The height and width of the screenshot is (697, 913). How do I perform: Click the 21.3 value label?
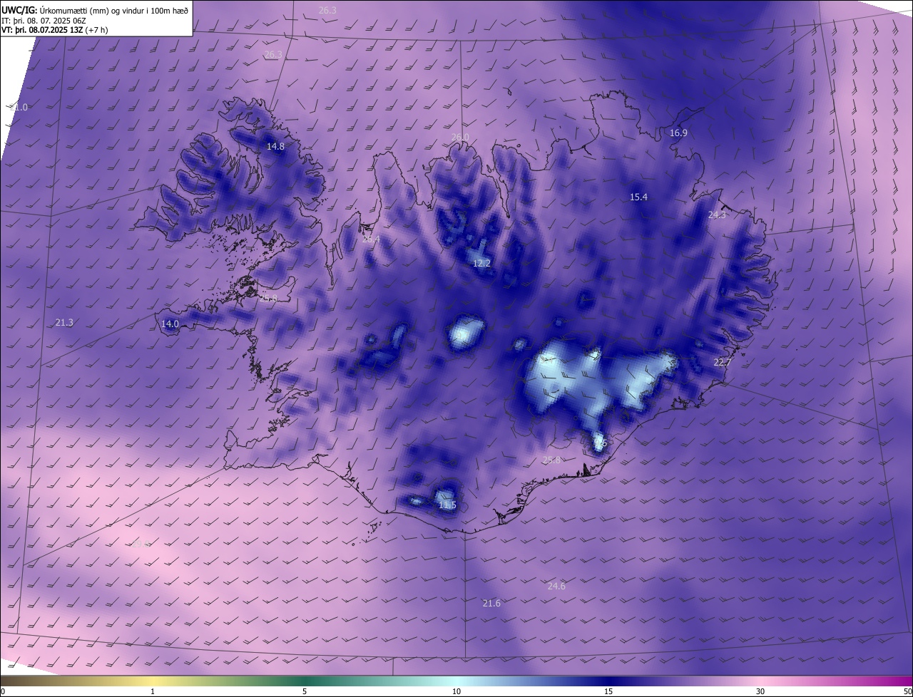(64, 322)
